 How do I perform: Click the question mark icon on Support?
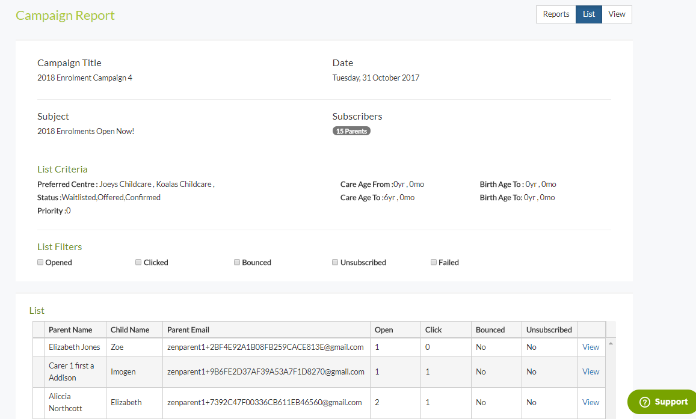[644, 402]
